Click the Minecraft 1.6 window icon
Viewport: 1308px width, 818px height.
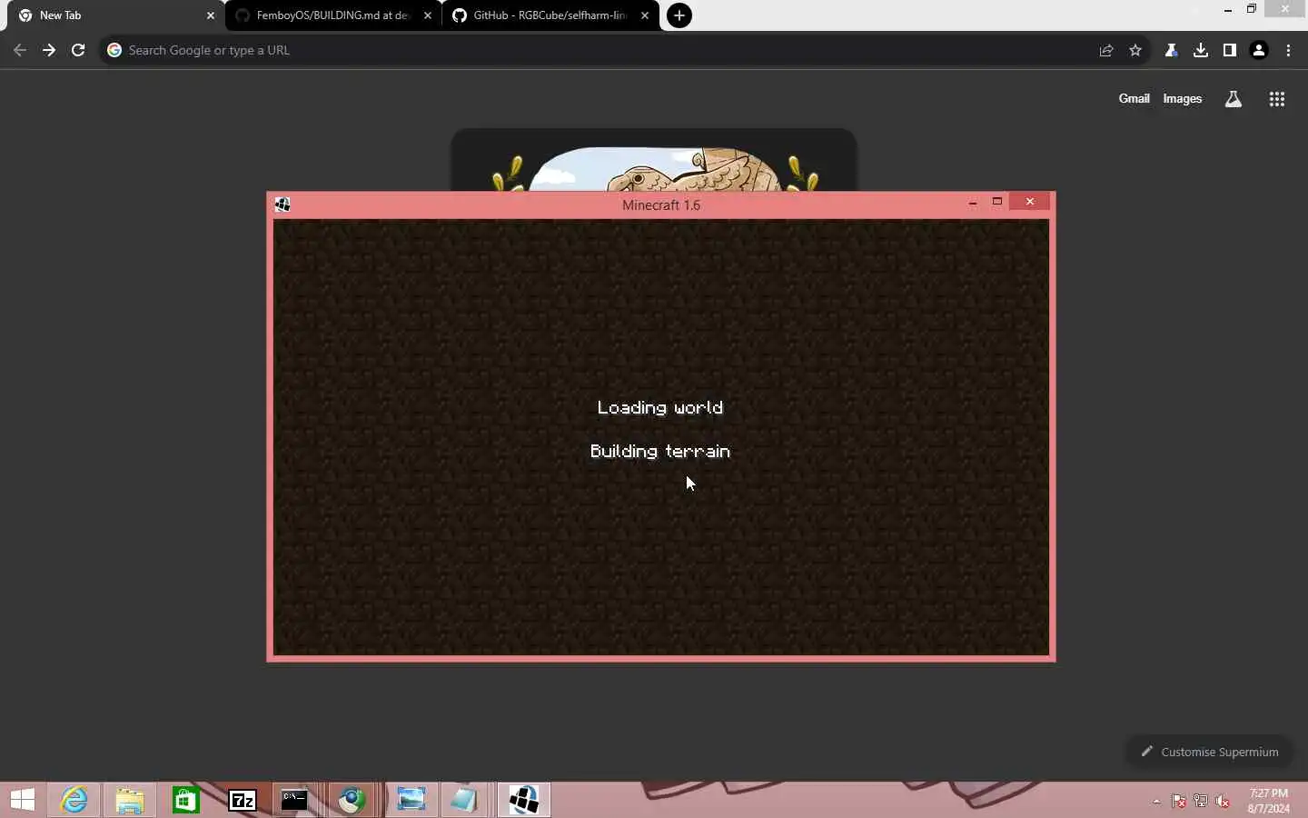[282, 204]
